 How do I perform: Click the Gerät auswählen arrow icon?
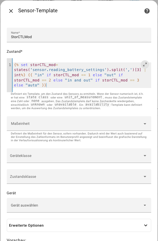(x=145, y=205)
